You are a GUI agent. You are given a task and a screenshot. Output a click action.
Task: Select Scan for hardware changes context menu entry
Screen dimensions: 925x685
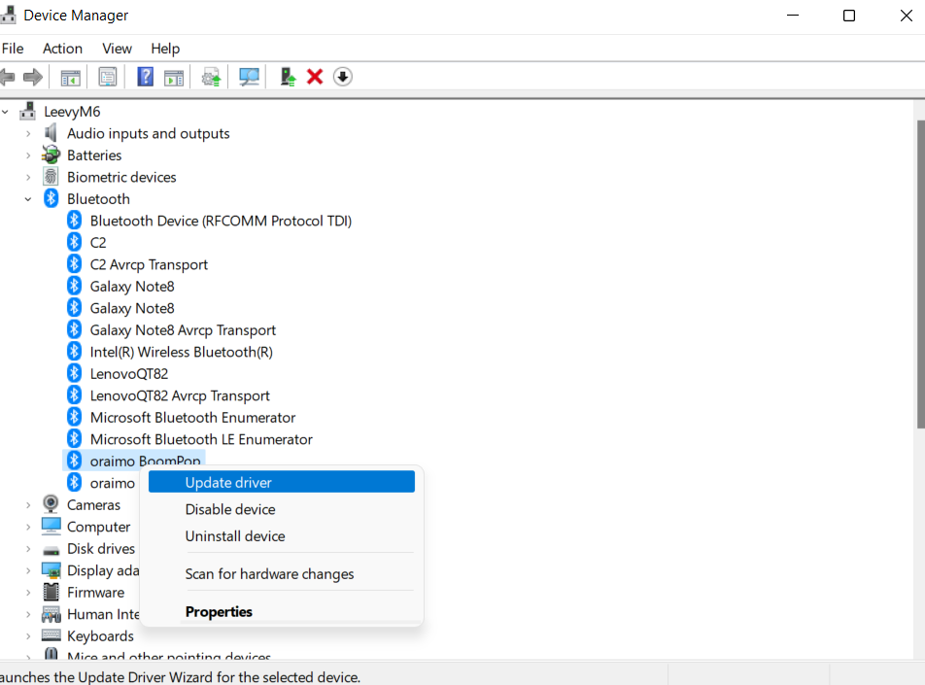click(x=282, y=573)
